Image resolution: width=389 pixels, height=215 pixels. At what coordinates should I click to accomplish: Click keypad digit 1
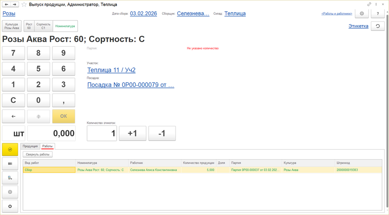click(13, 84)
